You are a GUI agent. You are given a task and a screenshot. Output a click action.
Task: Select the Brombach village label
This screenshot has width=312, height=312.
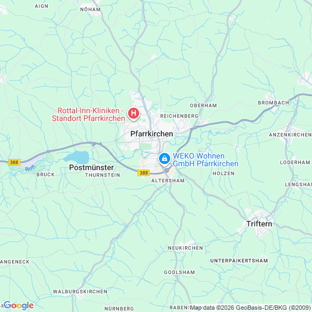273,103
